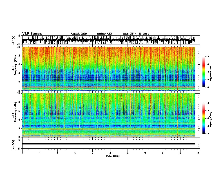Click the ch.2 colorbar "-3" tick label
This screenshot has width=223, height=172.
coord(208,103)
